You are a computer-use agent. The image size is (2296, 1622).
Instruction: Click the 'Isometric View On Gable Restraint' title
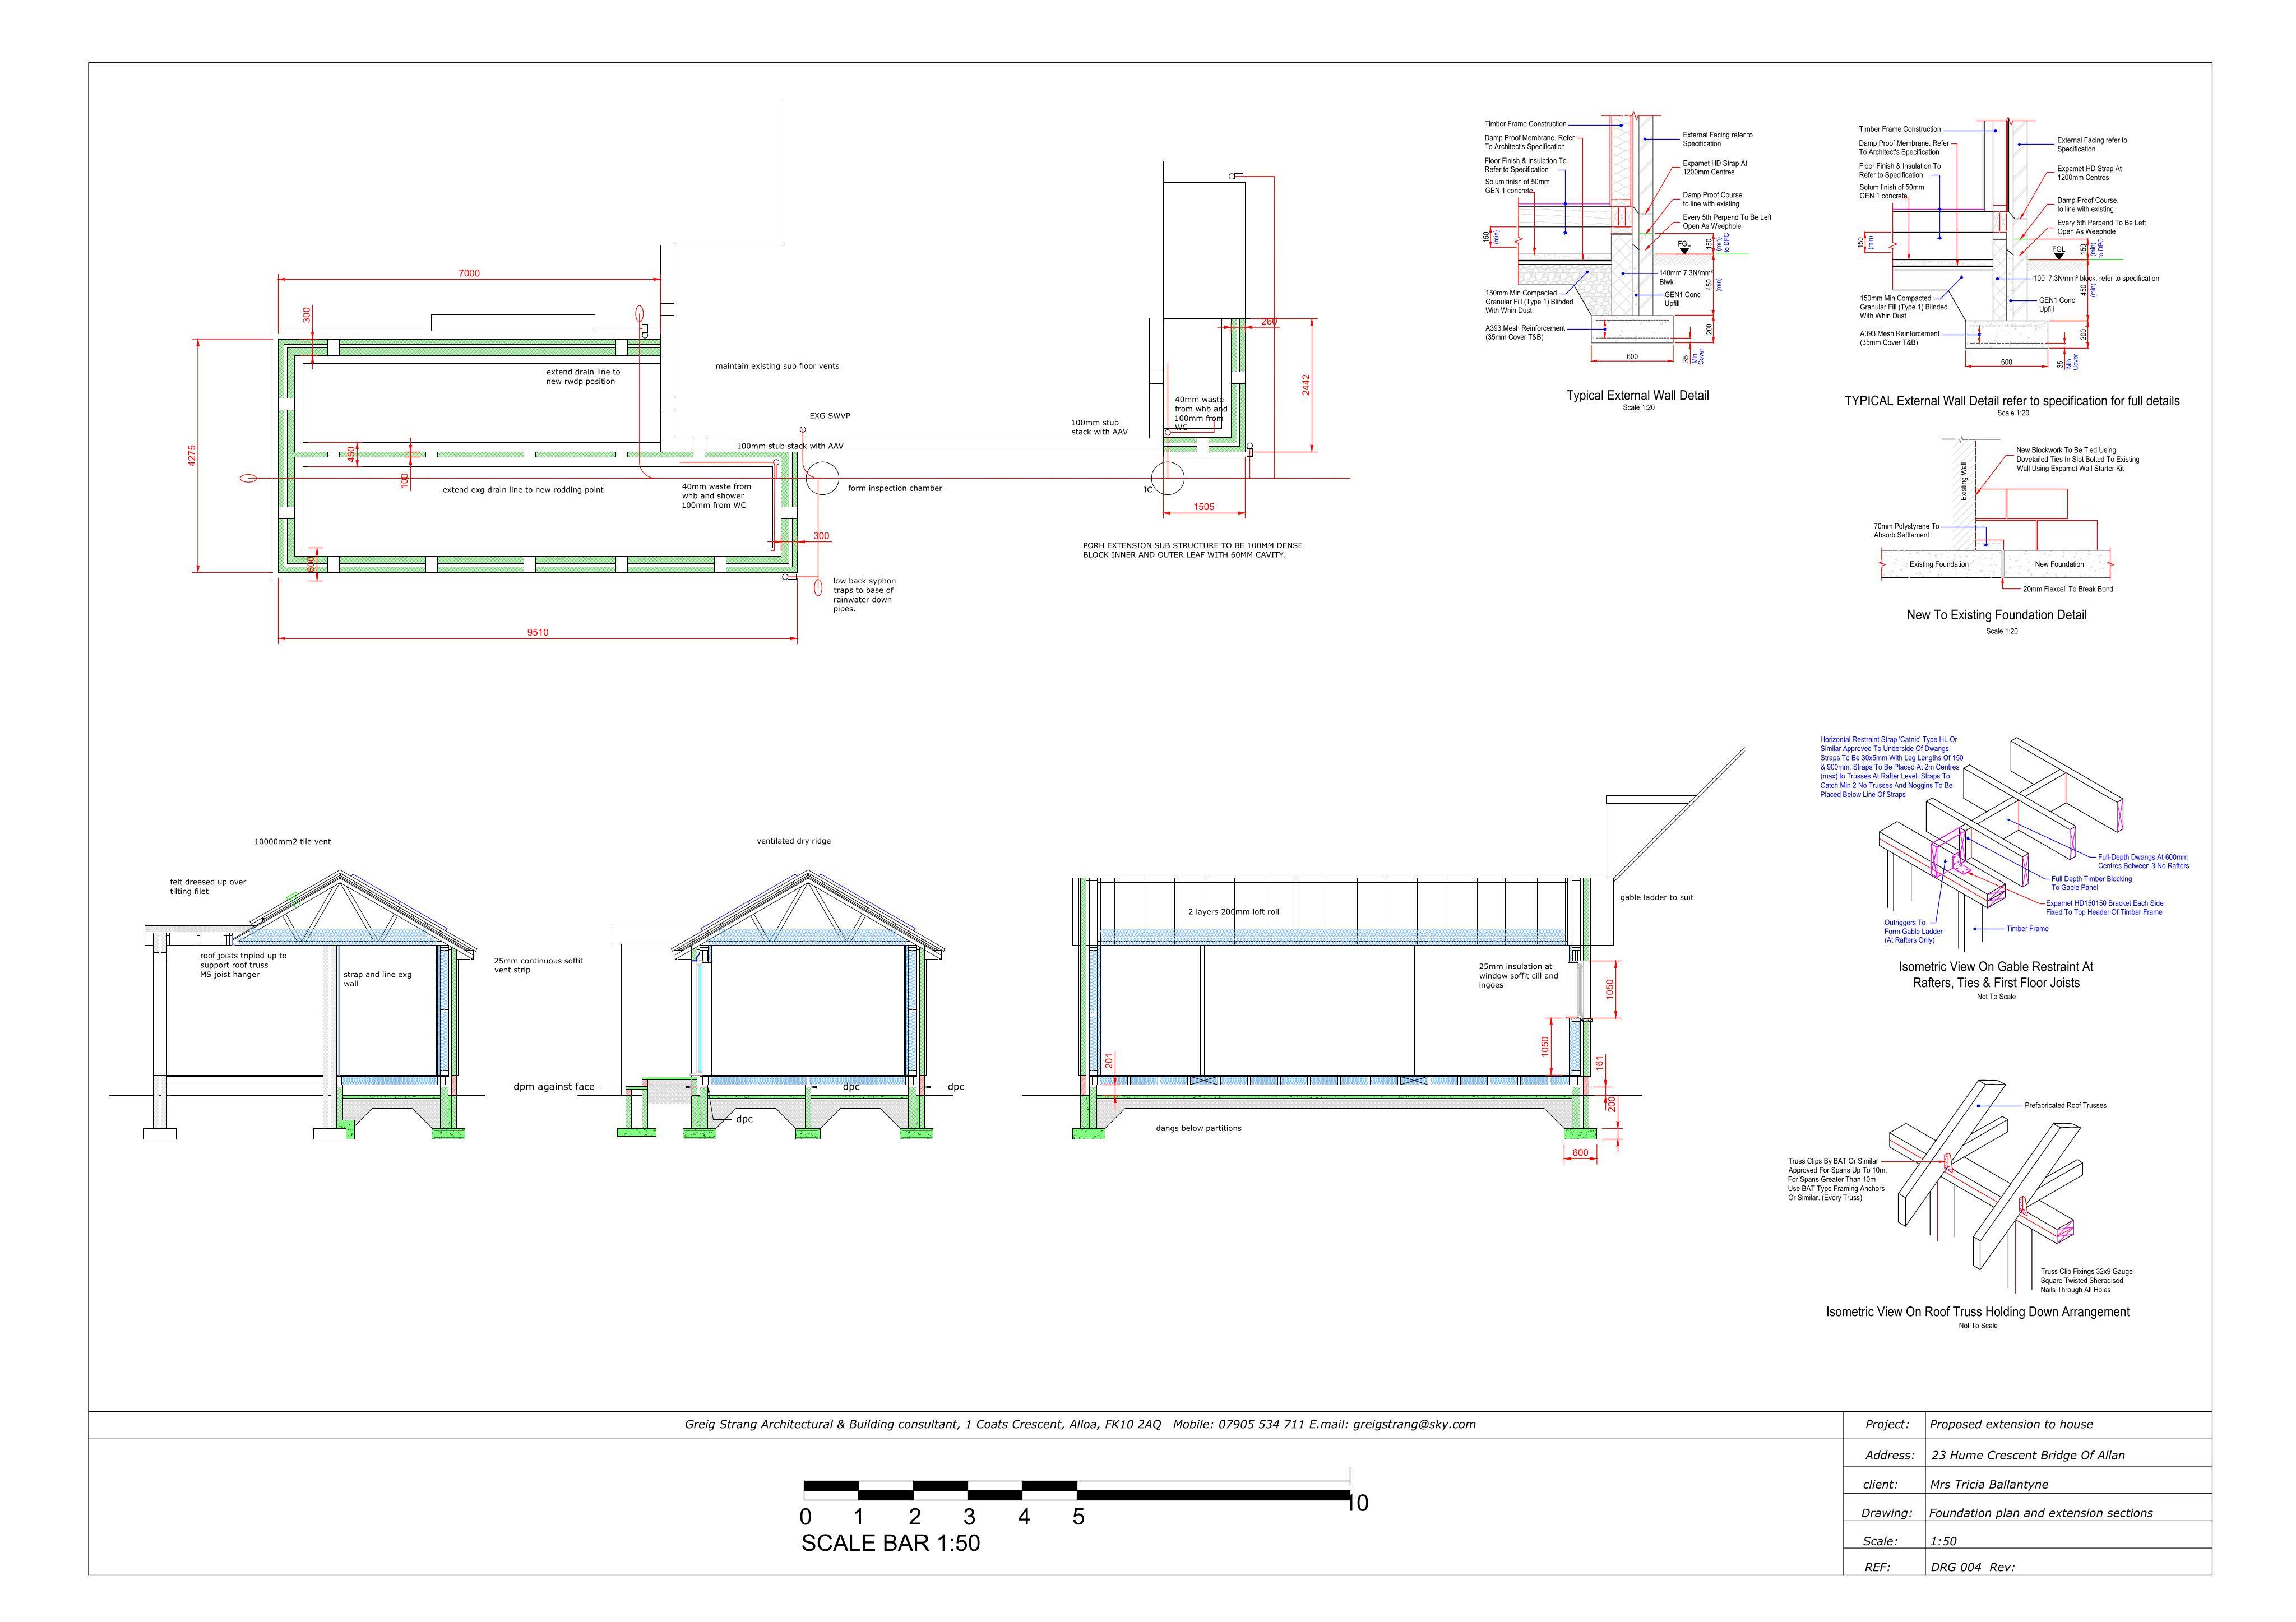tap(1996, 975)
